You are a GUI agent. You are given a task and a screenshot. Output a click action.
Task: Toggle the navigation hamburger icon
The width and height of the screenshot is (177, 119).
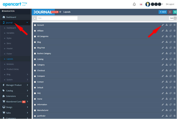[2, 11]
